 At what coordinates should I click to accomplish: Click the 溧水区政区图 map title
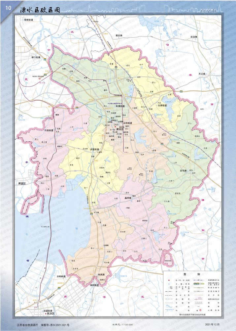[x=39, y=10]
